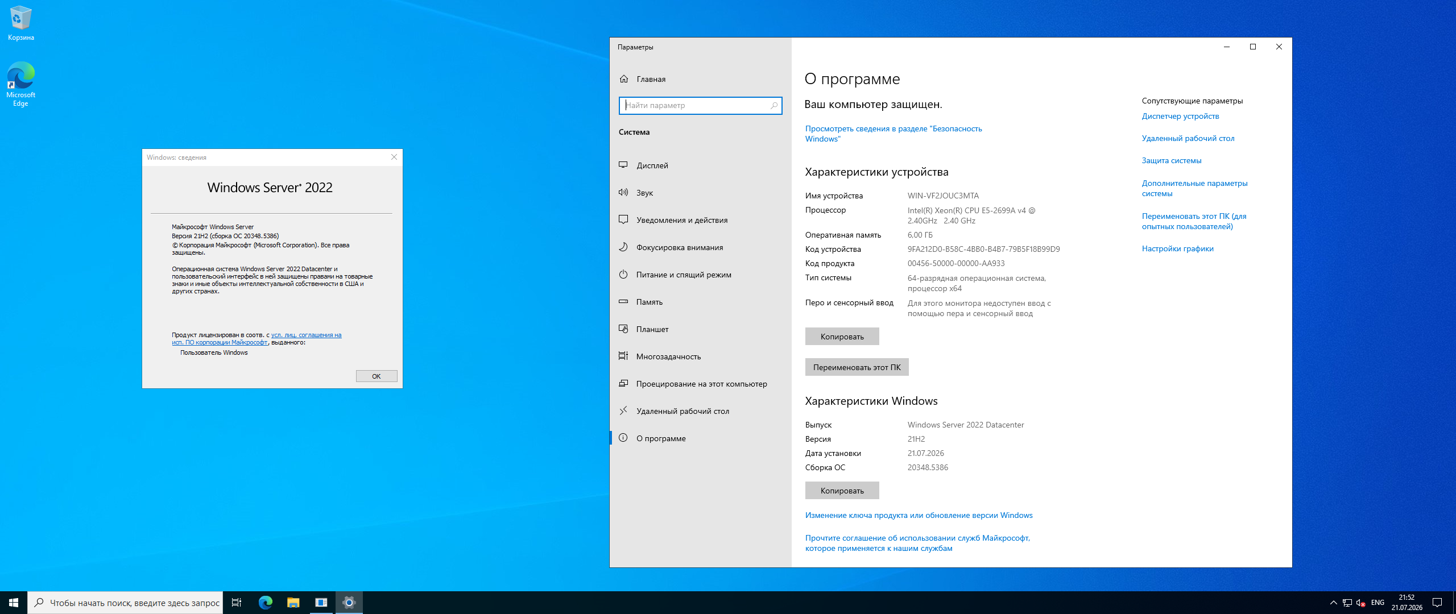The width and height of the screenshot is (1456, 614).
Task: Open Microsoft Edge desktop shortcut
Action: pyautogui.click(x=21, y=84)
